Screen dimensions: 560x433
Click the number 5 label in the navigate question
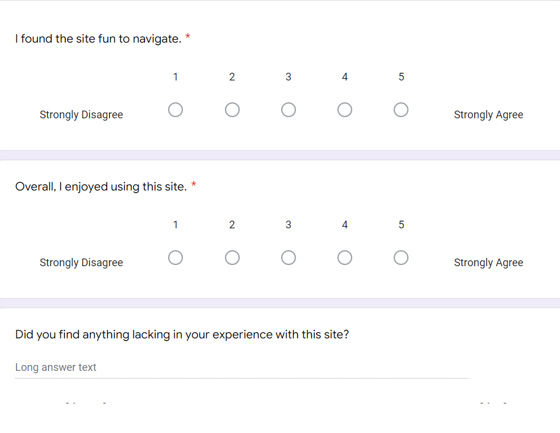click(x=401, y=77)
